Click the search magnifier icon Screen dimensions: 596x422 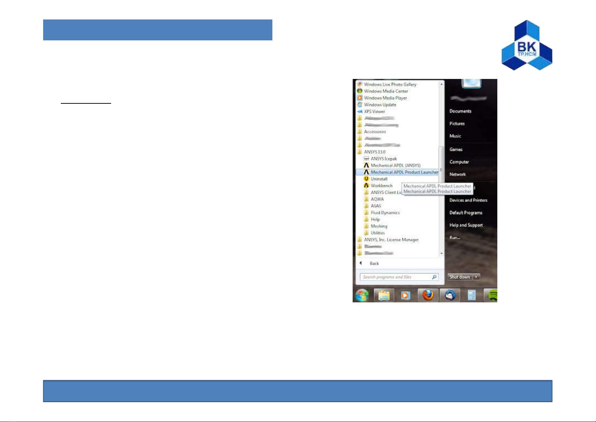[x=434, y=277]
